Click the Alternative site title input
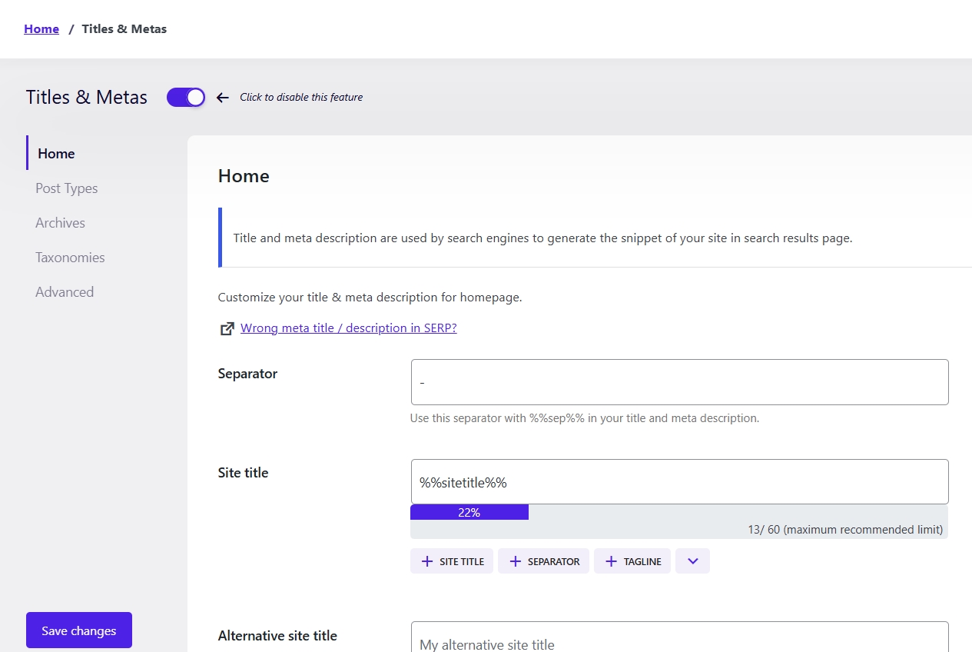 point(679,640)
